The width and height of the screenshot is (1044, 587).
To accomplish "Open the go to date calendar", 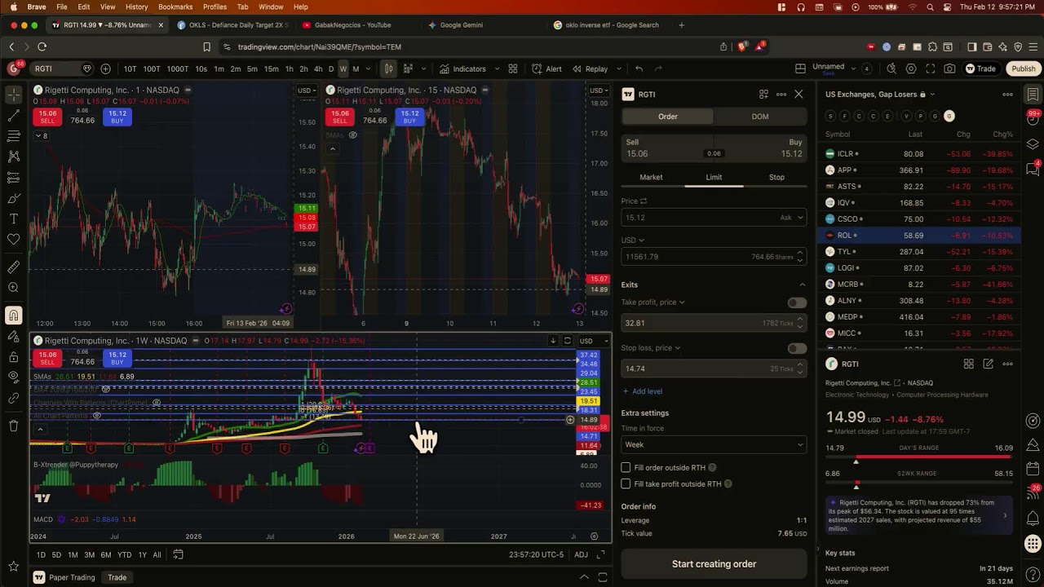I will click(x=178, y=555).
